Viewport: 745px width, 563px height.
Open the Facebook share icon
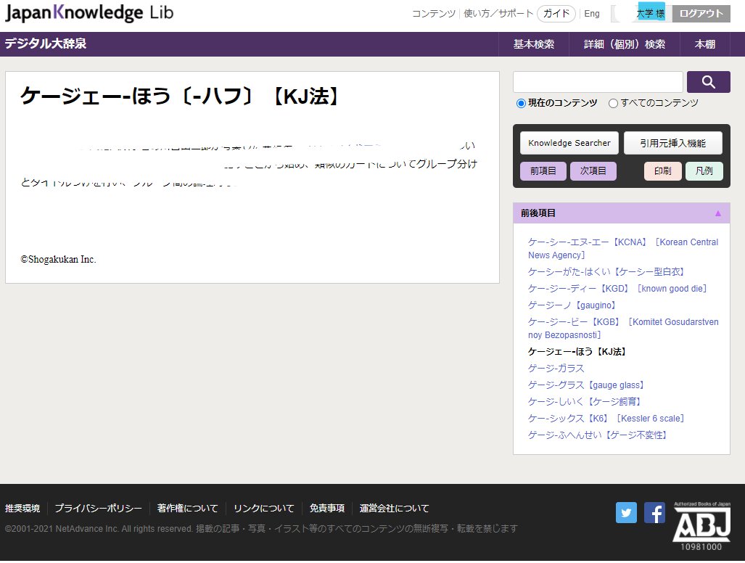pyautogui.click(x=654, y=513)
